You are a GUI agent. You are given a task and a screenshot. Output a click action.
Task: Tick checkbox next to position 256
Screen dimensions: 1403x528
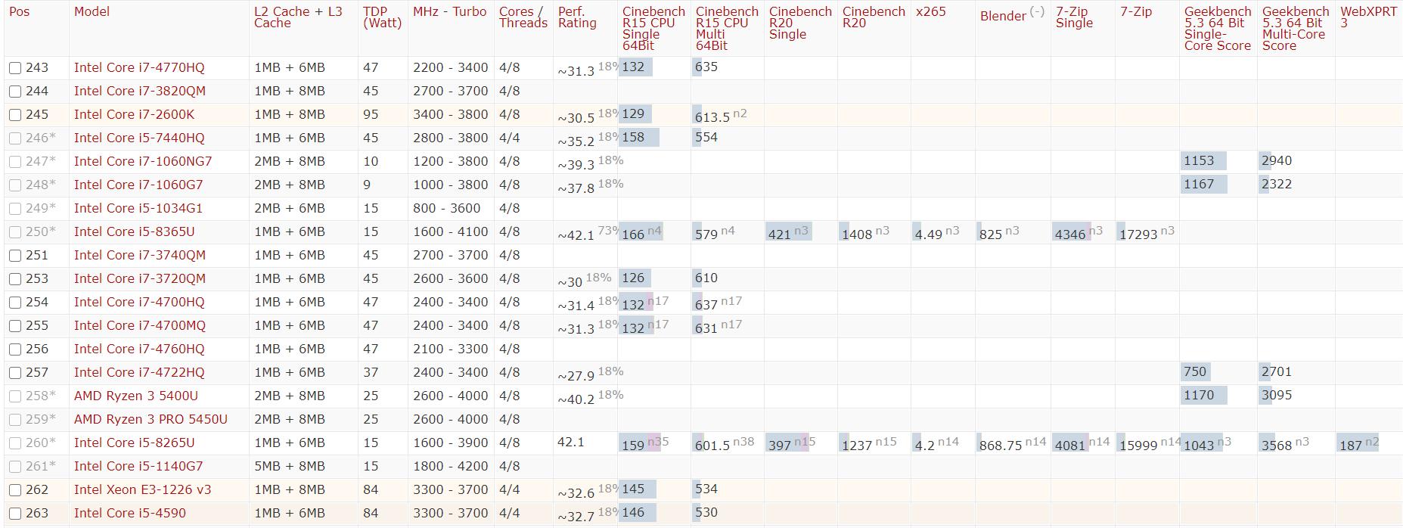click(x=15, y=349)
